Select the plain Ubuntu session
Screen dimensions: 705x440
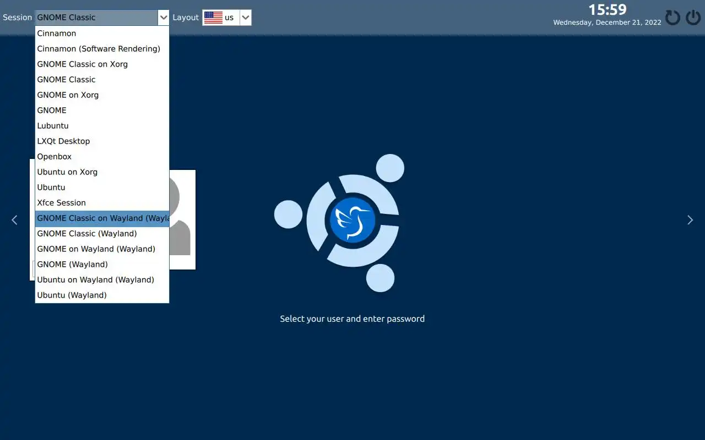pyautogui.click(x=102, y=188)
